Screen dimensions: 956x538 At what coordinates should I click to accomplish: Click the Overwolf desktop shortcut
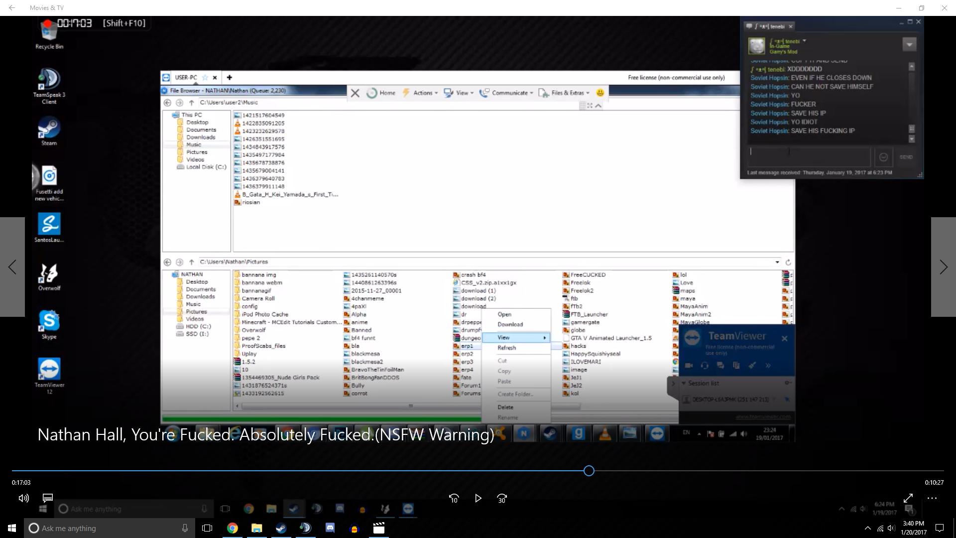[x=49, y=276]
